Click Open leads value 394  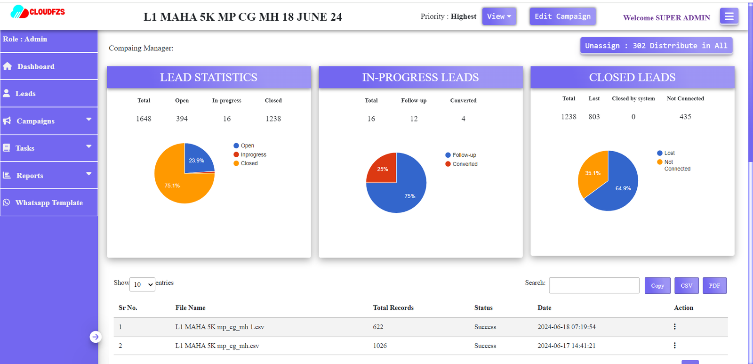[182, 119]
